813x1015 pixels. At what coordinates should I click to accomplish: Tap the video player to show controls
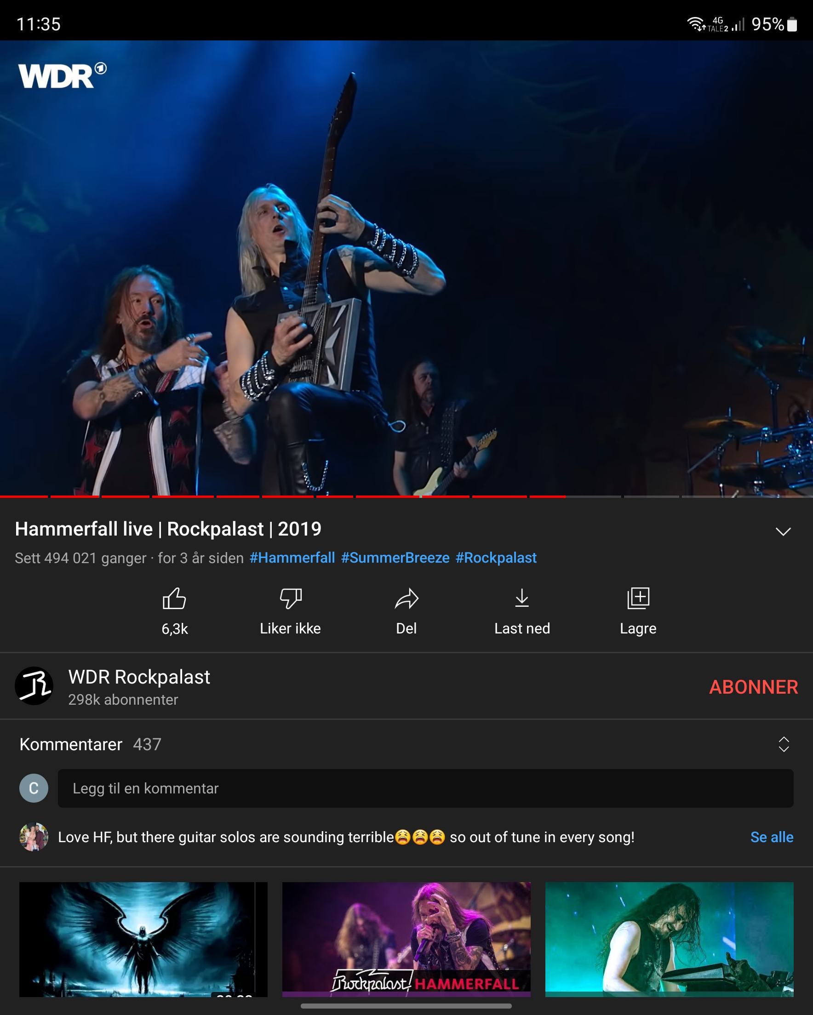406,268
